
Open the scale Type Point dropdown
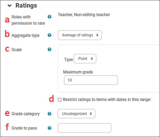(x=85, y=59)
